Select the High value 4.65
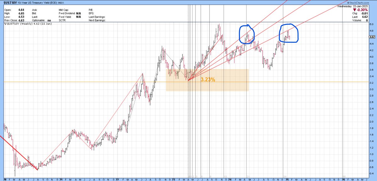 (x=21, y=14)
